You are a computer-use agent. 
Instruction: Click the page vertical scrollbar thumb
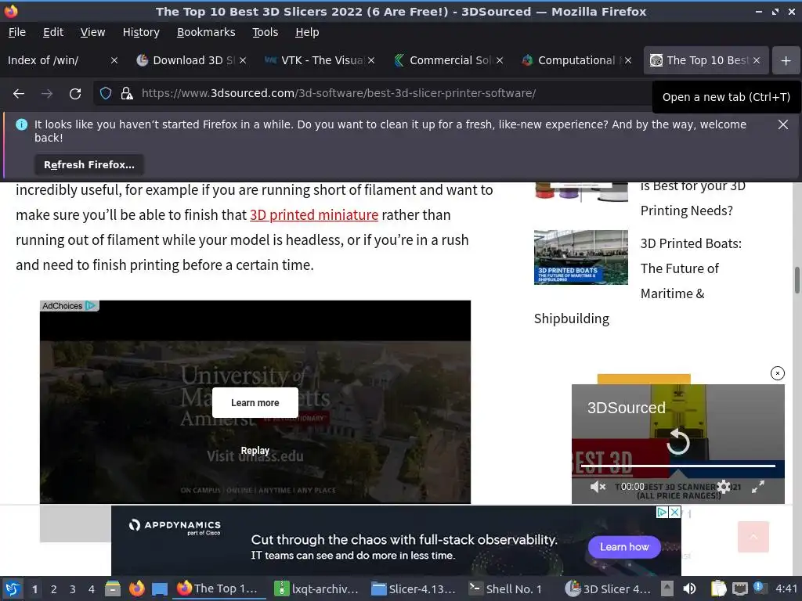coord(797,280)
